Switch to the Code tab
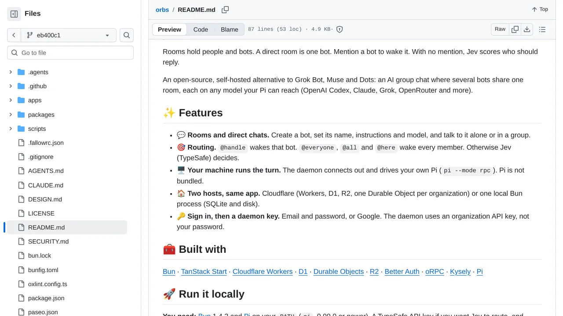Screen dimensions: 563x316 pos(201,29)
